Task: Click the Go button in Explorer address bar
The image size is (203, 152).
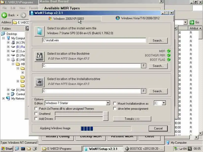Action: pyautogui.click(x=194, y=22)
